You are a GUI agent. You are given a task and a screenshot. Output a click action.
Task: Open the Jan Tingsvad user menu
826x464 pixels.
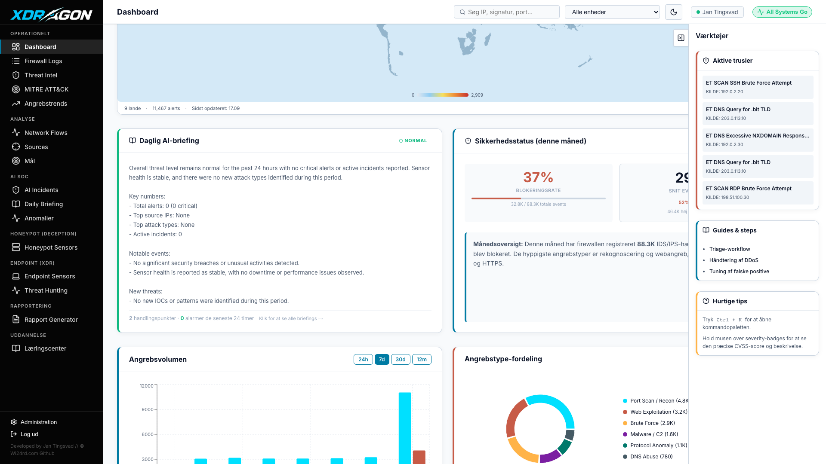point(717,12)
